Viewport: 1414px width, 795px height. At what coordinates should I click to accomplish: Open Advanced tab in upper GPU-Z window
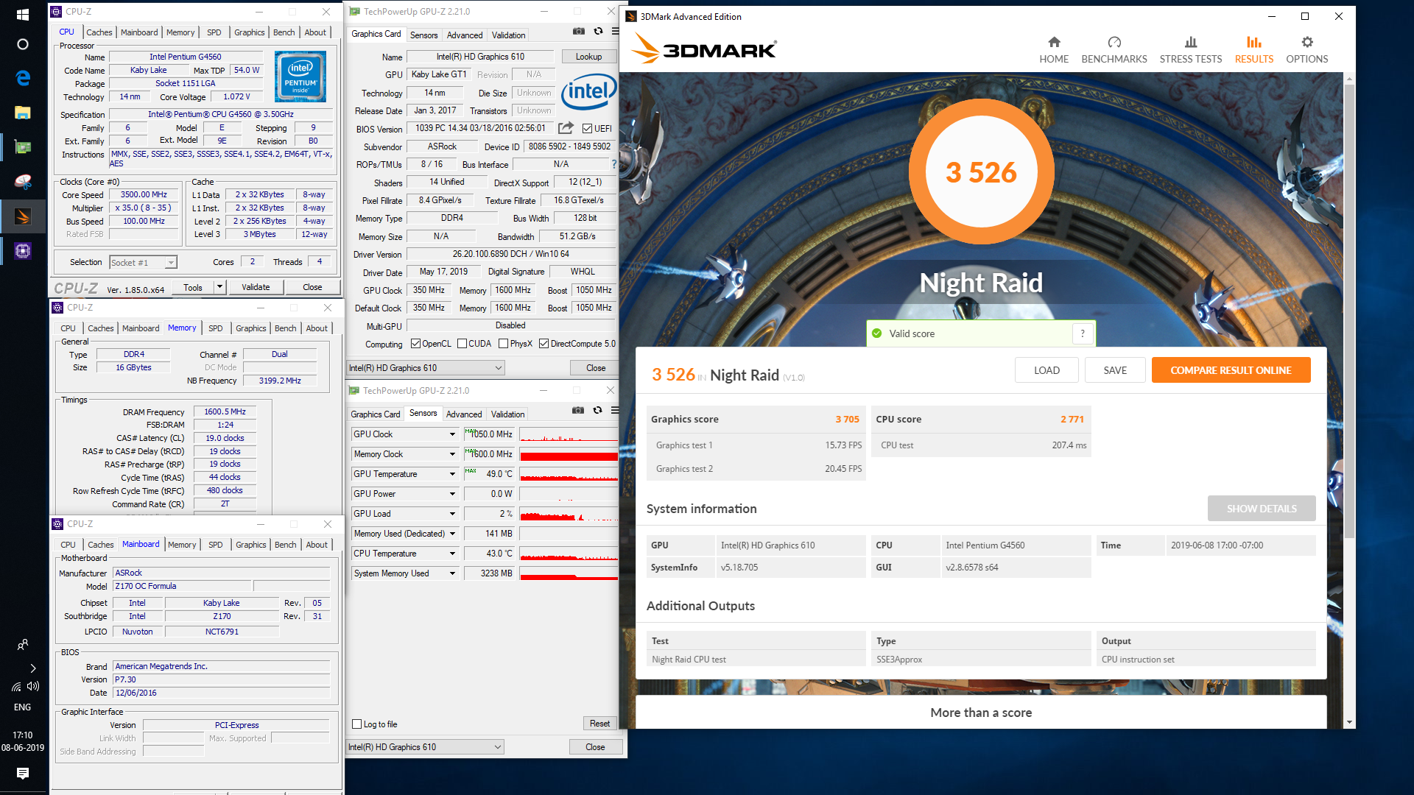point(465,35)
